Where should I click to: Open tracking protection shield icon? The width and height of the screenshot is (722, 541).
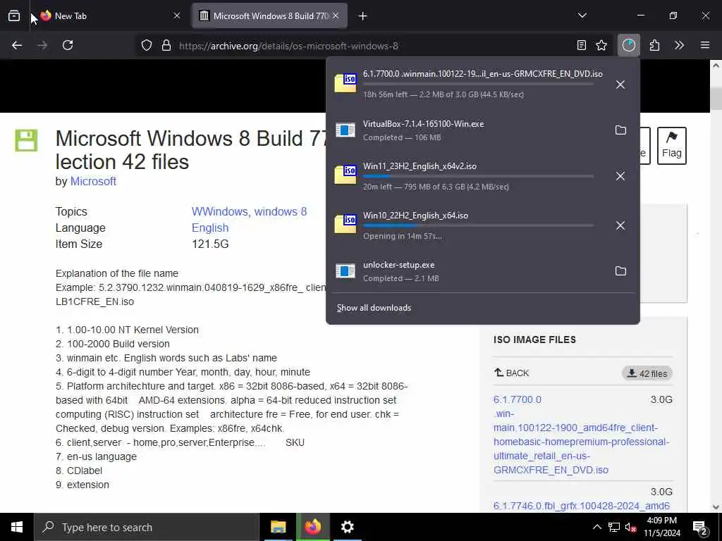[147, 46]
